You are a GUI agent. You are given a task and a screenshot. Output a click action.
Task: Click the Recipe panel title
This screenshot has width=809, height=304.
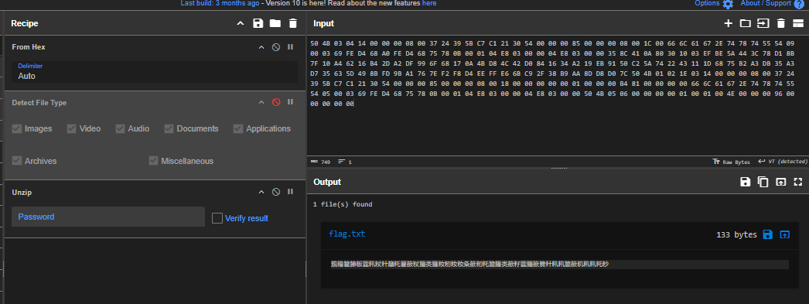pos(25,23)
